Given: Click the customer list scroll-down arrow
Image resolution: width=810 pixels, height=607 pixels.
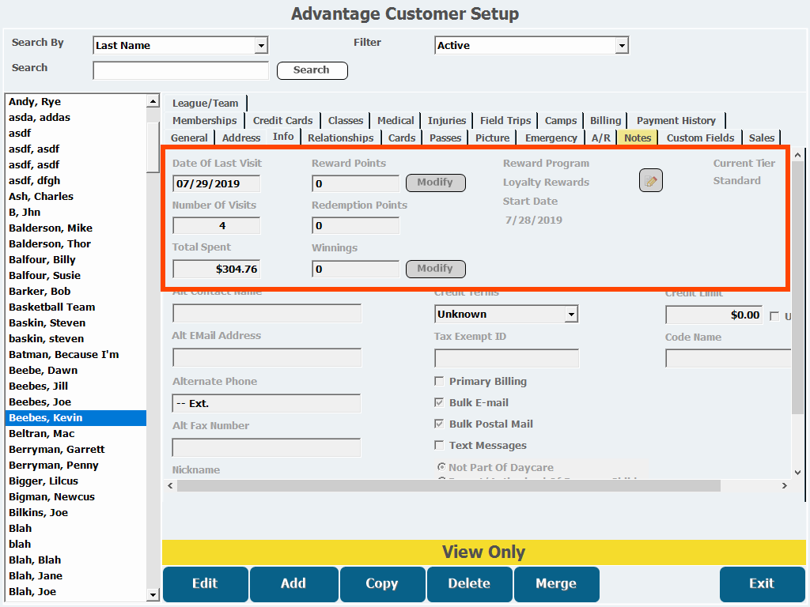Looking at the screenshot, I should click(x=153, y=594).
